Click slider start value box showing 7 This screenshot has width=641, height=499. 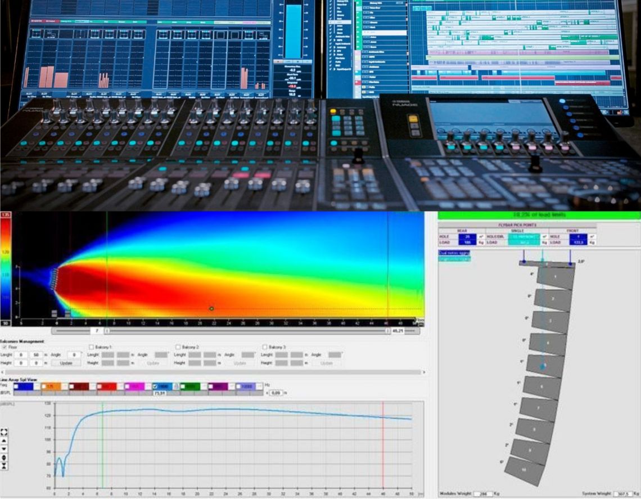[97, 331]
